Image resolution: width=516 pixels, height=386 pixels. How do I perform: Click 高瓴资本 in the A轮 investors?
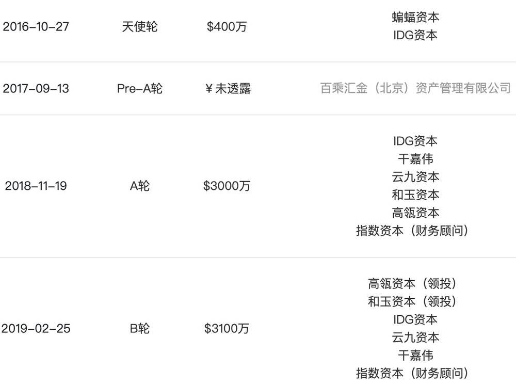pos(415,213)
